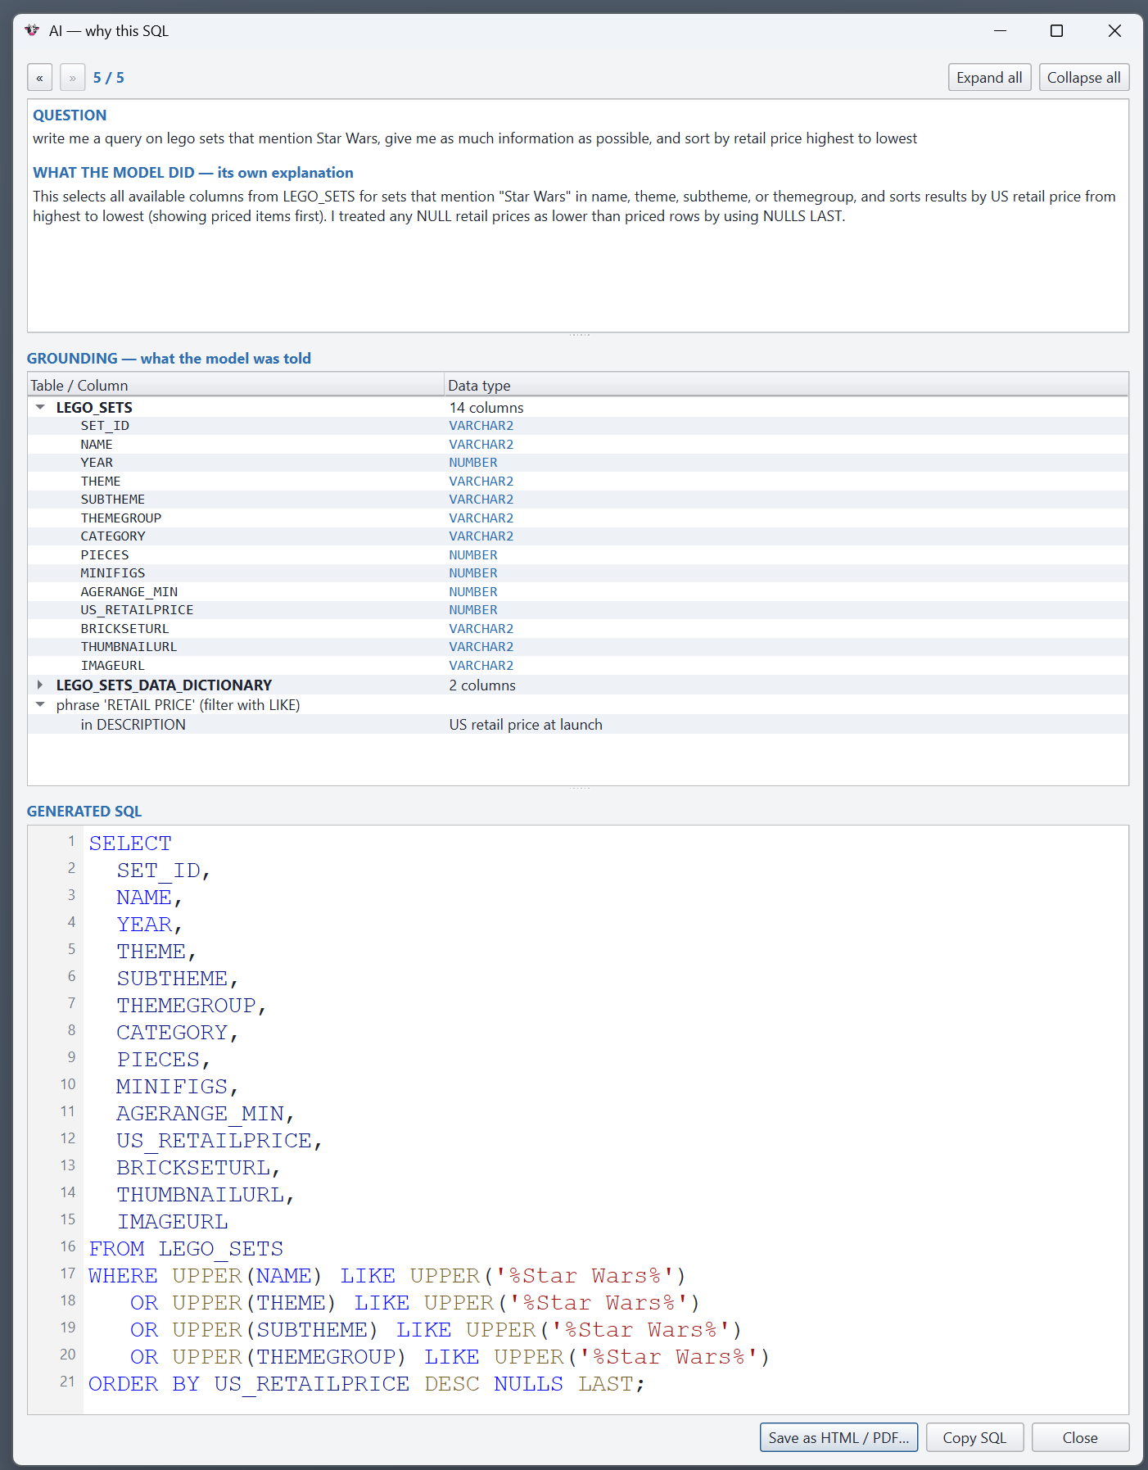Save the explanation as HTML / PDF
The image size is (1148, 1470).
click(838, 1438)
